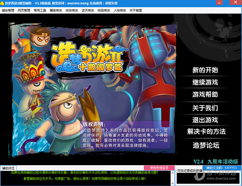This screenshot has height=186, width=242.
Task: Open the 网页管理 menu
Action: point(24,10)
